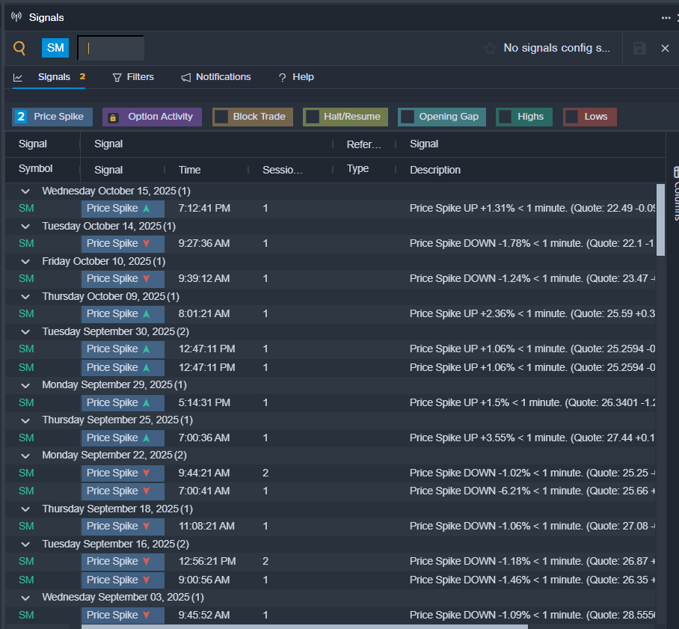Collapse the Tuesday September 30, 2025 group
Image resolution: width=679 pixels, height=629 pixels.
coord(26,331)
